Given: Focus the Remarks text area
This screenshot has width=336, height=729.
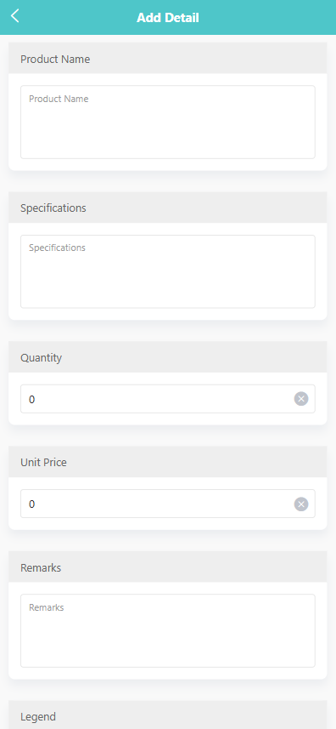Looking at the screenshot, I should tap(168, 631).
